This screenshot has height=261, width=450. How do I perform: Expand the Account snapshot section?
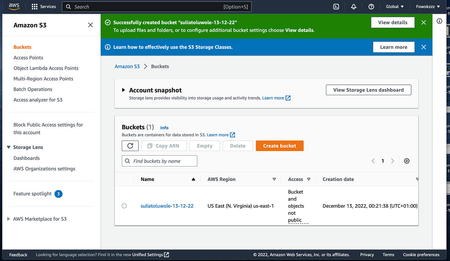click(123, 90)
